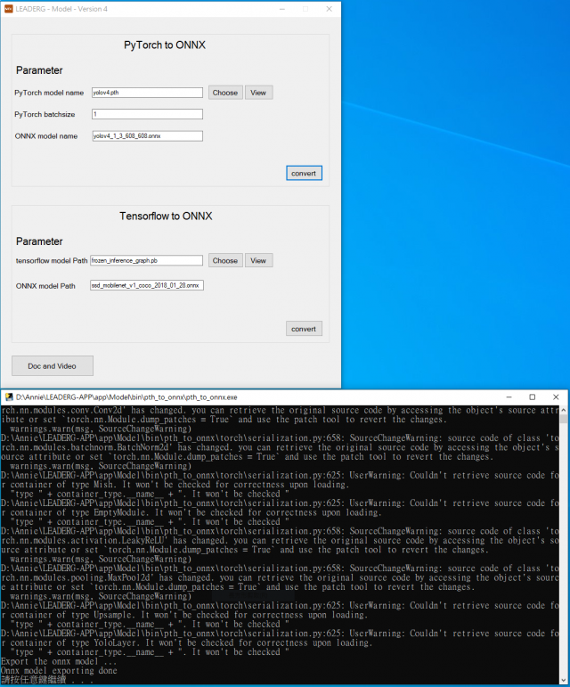Screen dimensions: 570x687
Task: Close the LEADERG Model window
Action: point(328,7)
